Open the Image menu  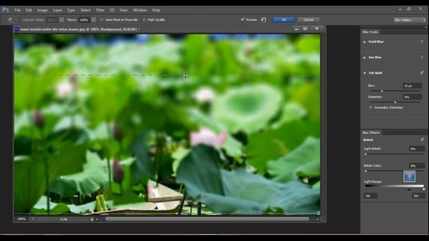[42, 10]
